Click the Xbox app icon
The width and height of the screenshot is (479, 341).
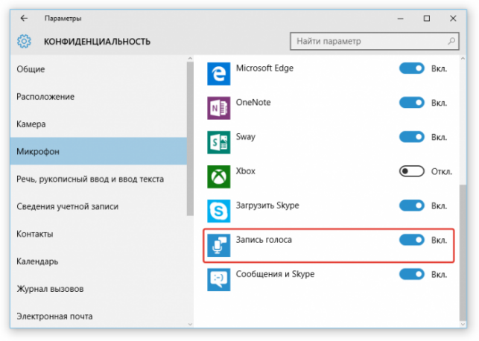tap(219, 176)
